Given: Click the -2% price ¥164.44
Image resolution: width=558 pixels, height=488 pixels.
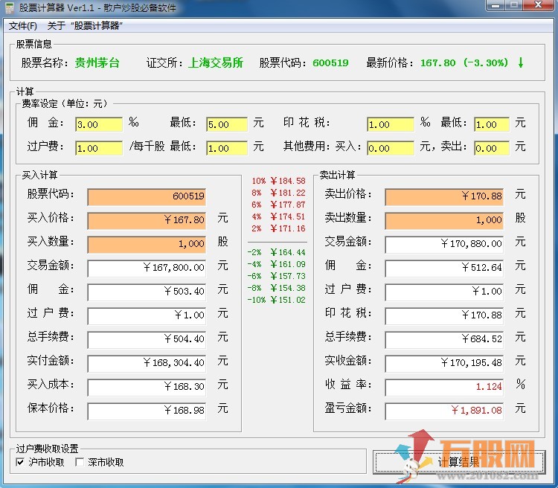Looking at the screenshot, I should pos(287,252).
